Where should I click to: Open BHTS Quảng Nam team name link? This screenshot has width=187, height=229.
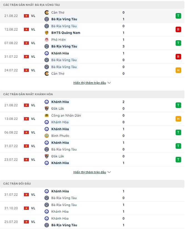tap(66, 33)
